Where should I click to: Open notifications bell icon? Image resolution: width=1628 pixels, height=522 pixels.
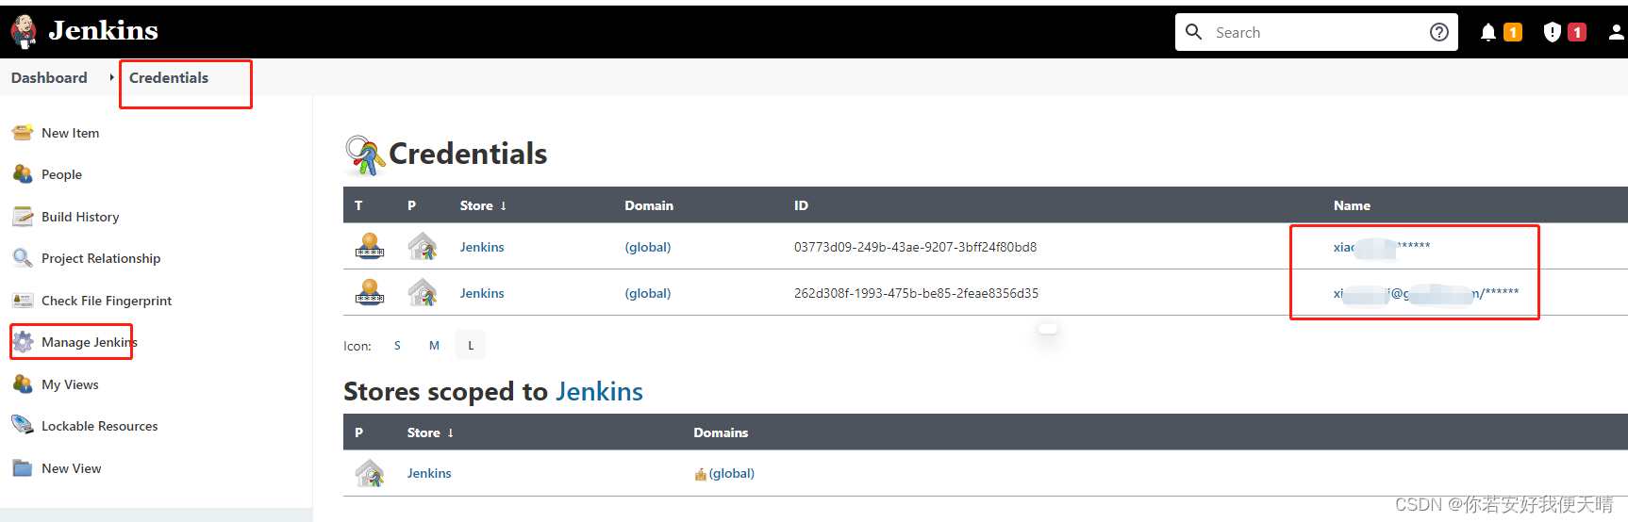(1488, 32)
